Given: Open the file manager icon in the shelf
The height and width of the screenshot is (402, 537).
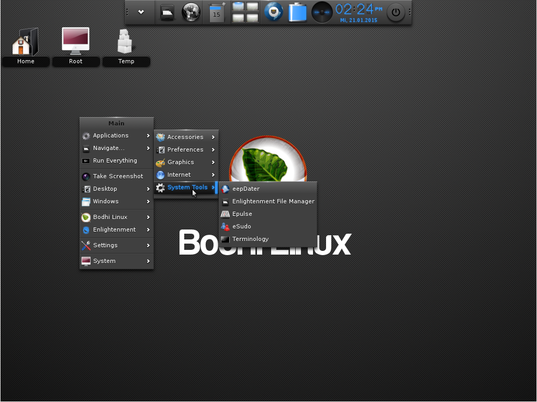Looking at the screenshot, I should (x=167, y=13).
